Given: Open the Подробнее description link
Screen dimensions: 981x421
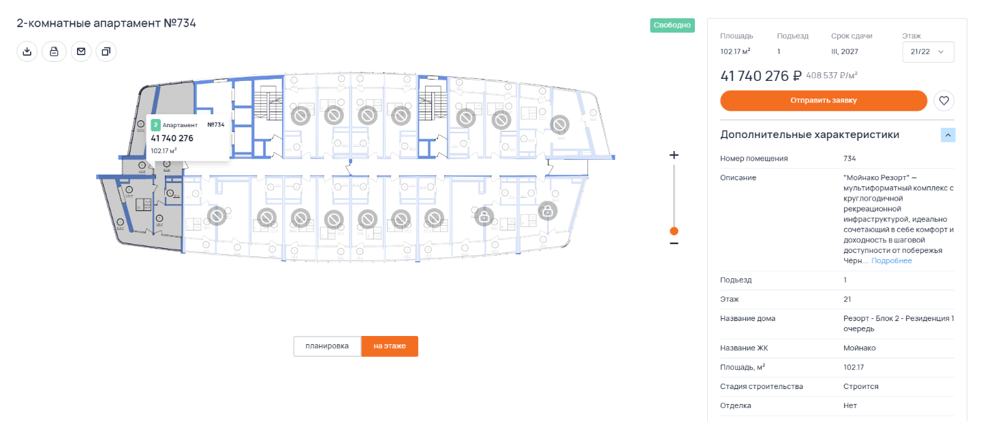Looking at the screenshot, I should pyautogui.click(x=891, y=260).
